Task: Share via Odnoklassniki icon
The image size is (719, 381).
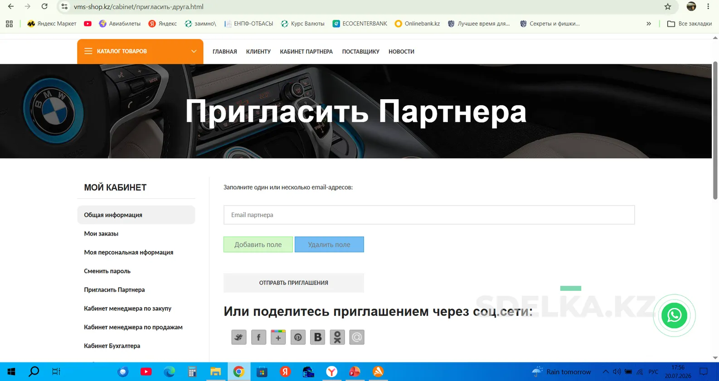Action: 337,337
